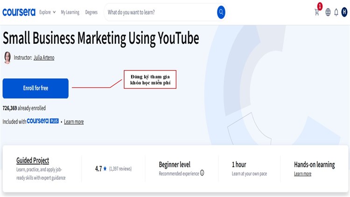
Task: Open the shopping cart icon
Action: click(317, 13)
